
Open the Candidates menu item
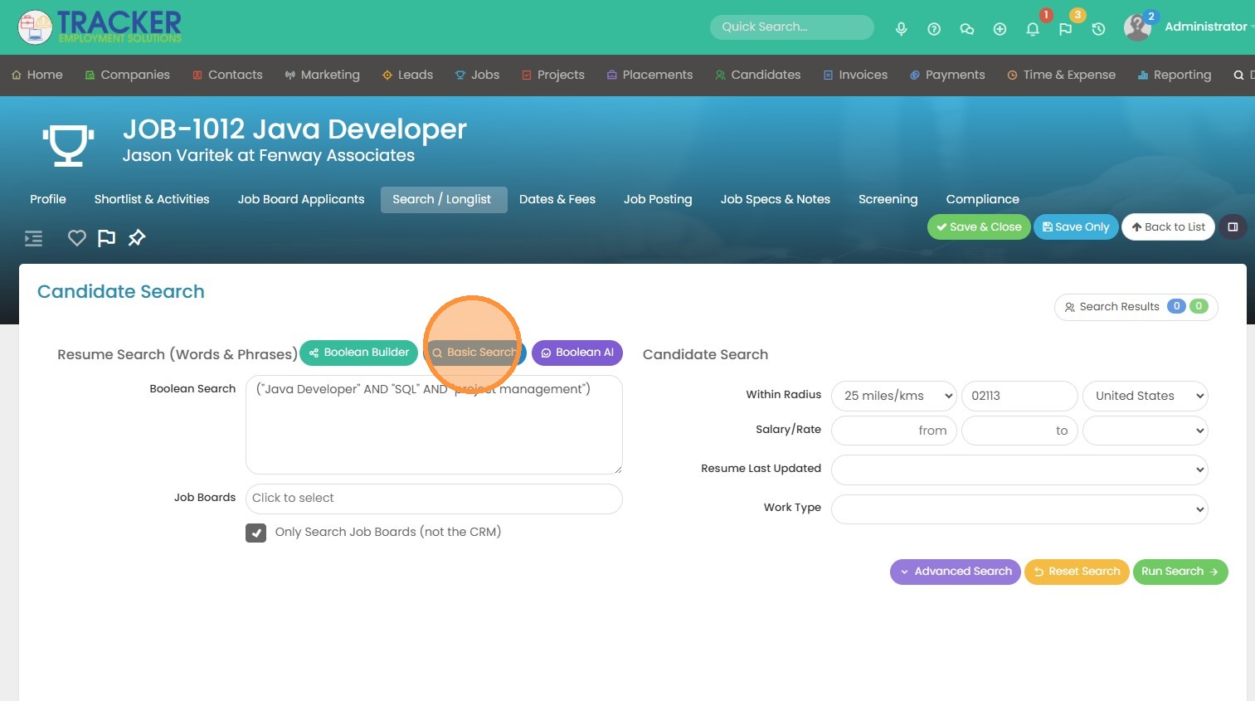757,75
